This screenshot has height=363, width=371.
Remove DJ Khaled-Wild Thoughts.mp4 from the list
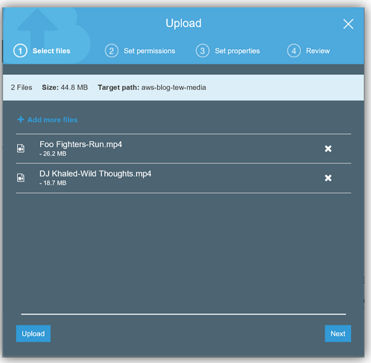[x=328, y=178]
